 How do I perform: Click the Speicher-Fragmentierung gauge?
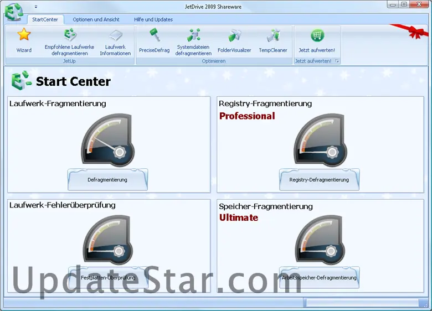320,240
